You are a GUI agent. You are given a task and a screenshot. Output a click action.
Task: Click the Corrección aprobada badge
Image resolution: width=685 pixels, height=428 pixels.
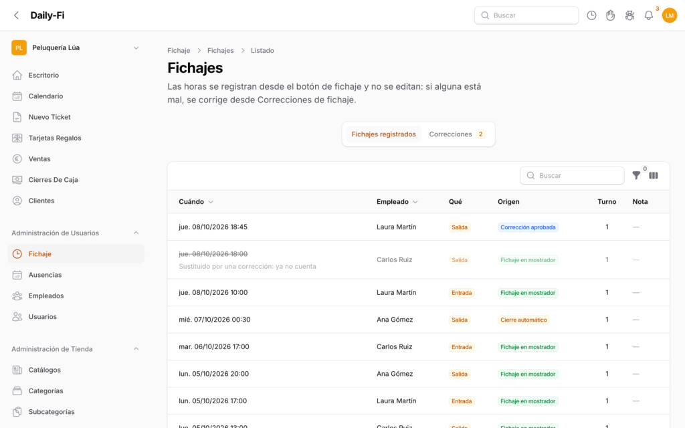click(528, 227)
